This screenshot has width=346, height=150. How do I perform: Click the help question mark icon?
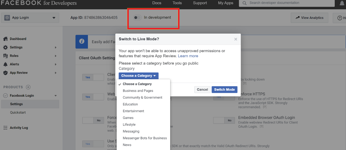click(x=340, y=18)
